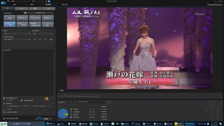Select the SVRT radio option

[7, 100]
